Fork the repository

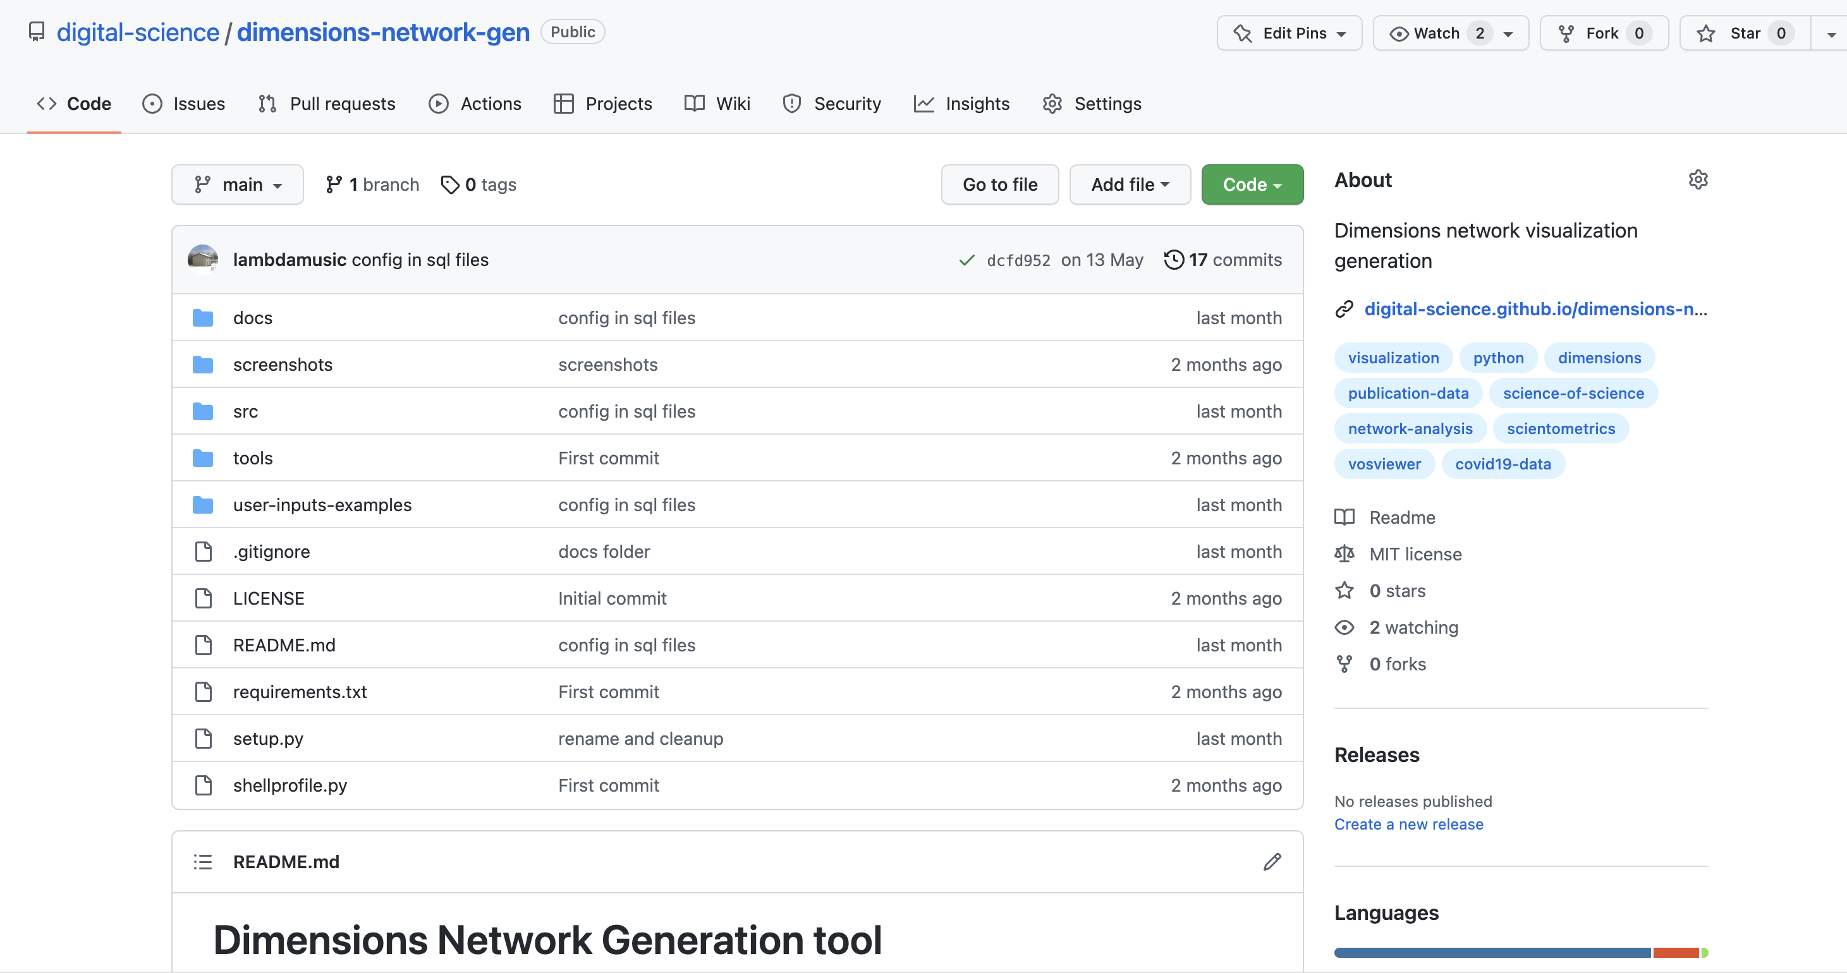coord(1604,33)
